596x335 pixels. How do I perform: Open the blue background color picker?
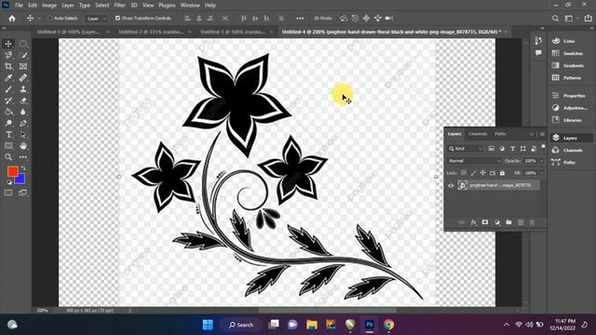(20, 180)
